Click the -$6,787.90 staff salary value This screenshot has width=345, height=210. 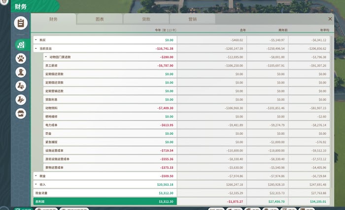[x=165, y=65]
